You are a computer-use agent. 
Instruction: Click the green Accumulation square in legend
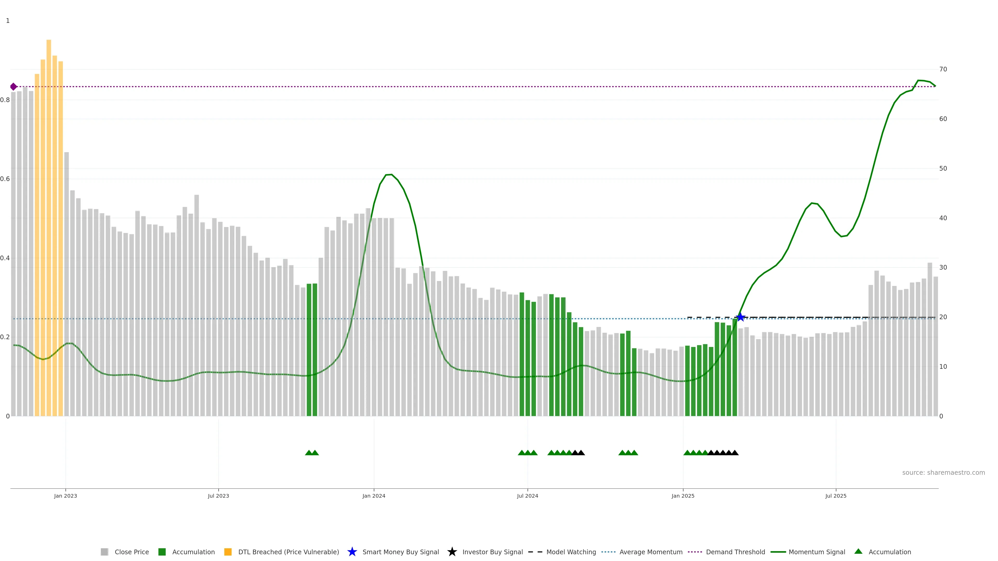(162, 552)
